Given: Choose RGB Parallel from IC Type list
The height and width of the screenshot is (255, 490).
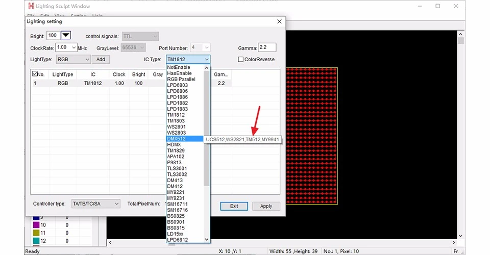Looking at the screenshot, I should 185,79.
